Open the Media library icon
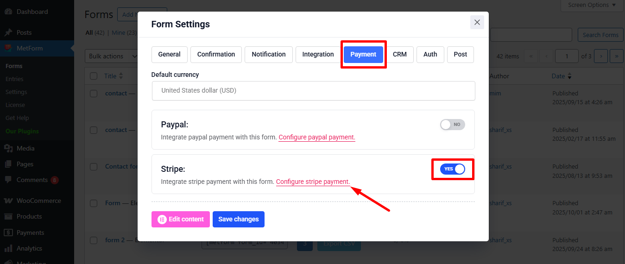 [8, 148]
